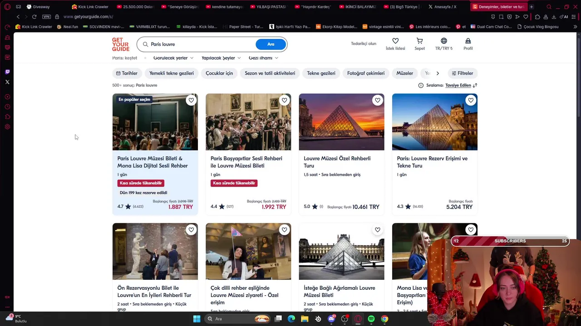Click the Windows taskbar Ara search box
The height and width of the screenshot is (326, 581).
[238, 319]
